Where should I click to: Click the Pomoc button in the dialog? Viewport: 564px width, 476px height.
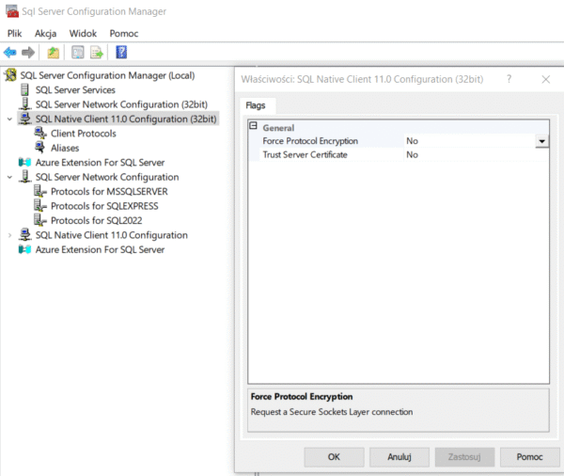click(x=529, y=457)
